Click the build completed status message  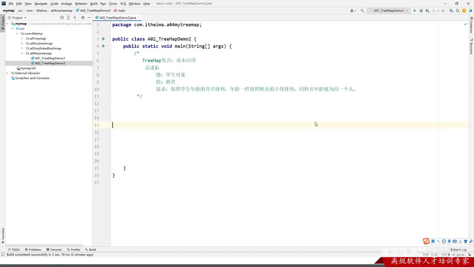(50, 255)
